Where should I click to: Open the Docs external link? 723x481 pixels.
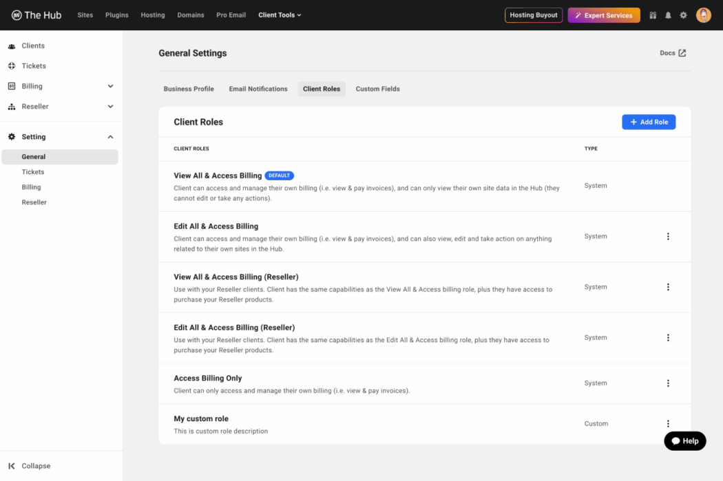pyautogui.click(x=672, y=53)
